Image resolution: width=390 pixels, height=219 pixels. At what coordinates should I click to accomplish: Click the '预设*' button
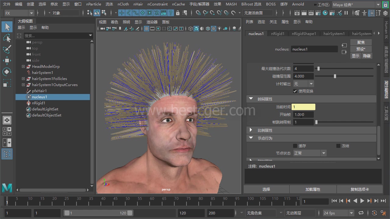361,49
